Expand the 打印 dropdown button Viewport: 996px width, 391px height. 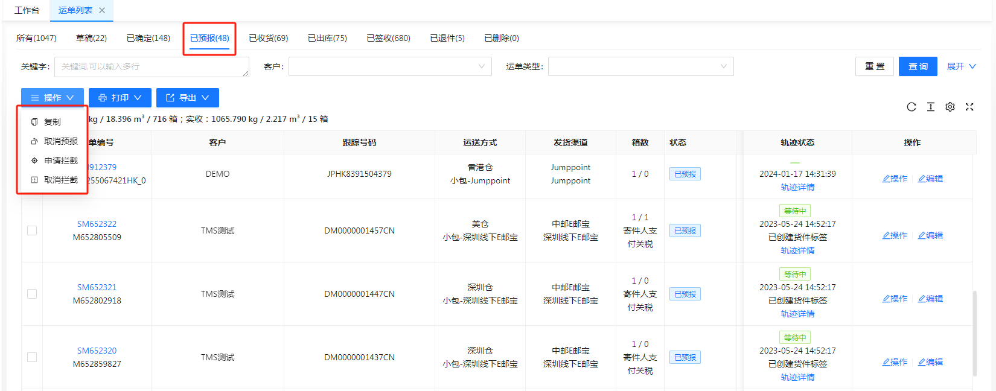tap(120, 98)
